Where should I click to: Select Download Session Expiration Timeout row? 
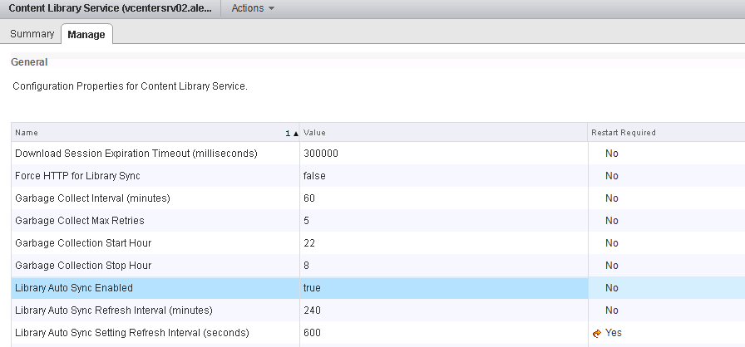coord(136,154)
